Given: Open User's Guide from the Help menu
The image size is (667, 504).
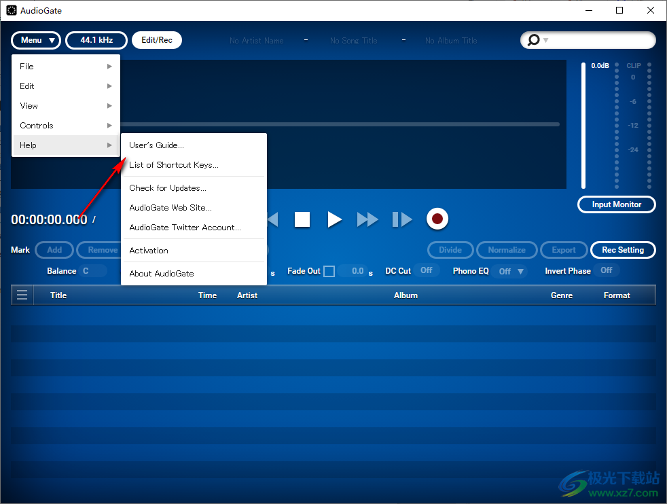Looking at the screenshot, I should pyautogui.click(x=156, y=145).
